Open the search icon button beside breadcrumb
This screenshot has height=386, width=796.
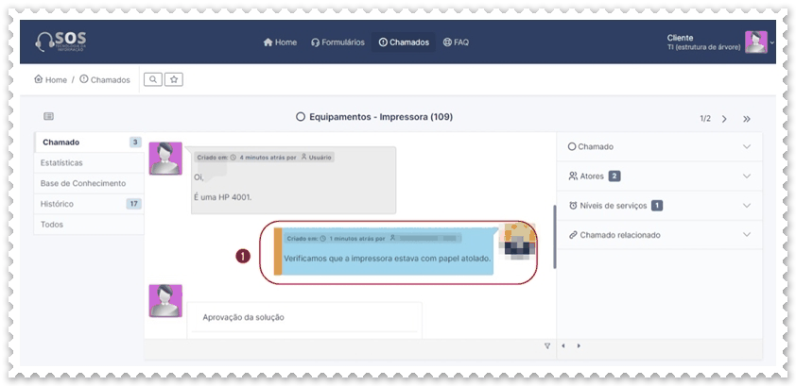point(152,79)
